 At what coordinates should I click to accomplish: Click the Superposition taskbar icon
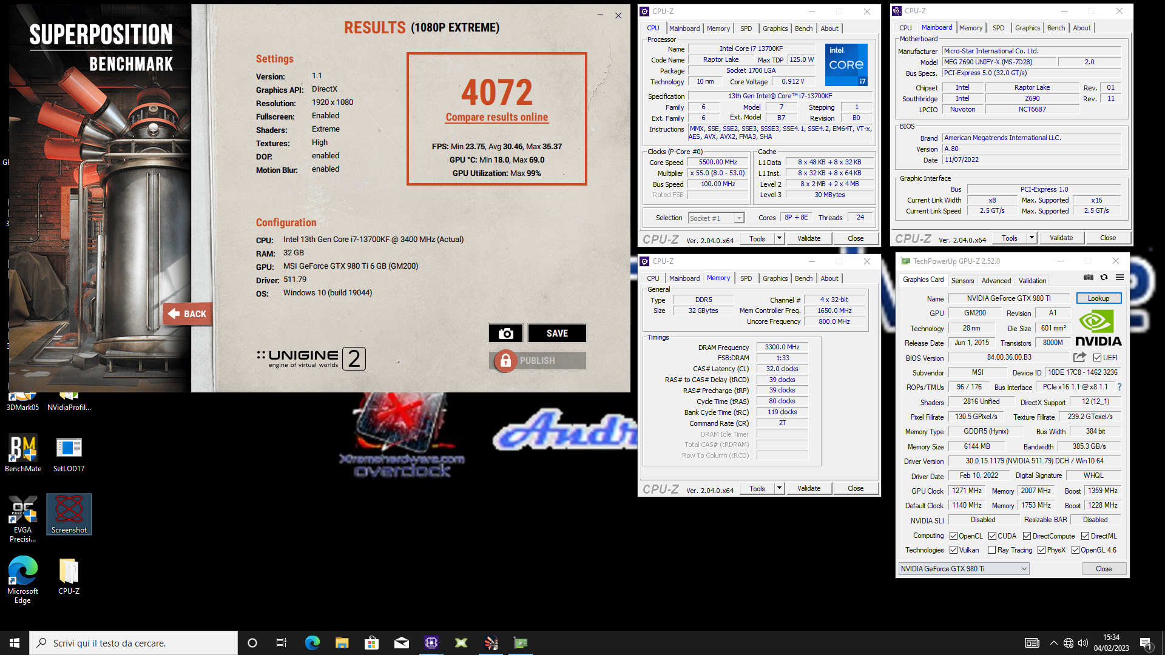(x=491, y=643)
